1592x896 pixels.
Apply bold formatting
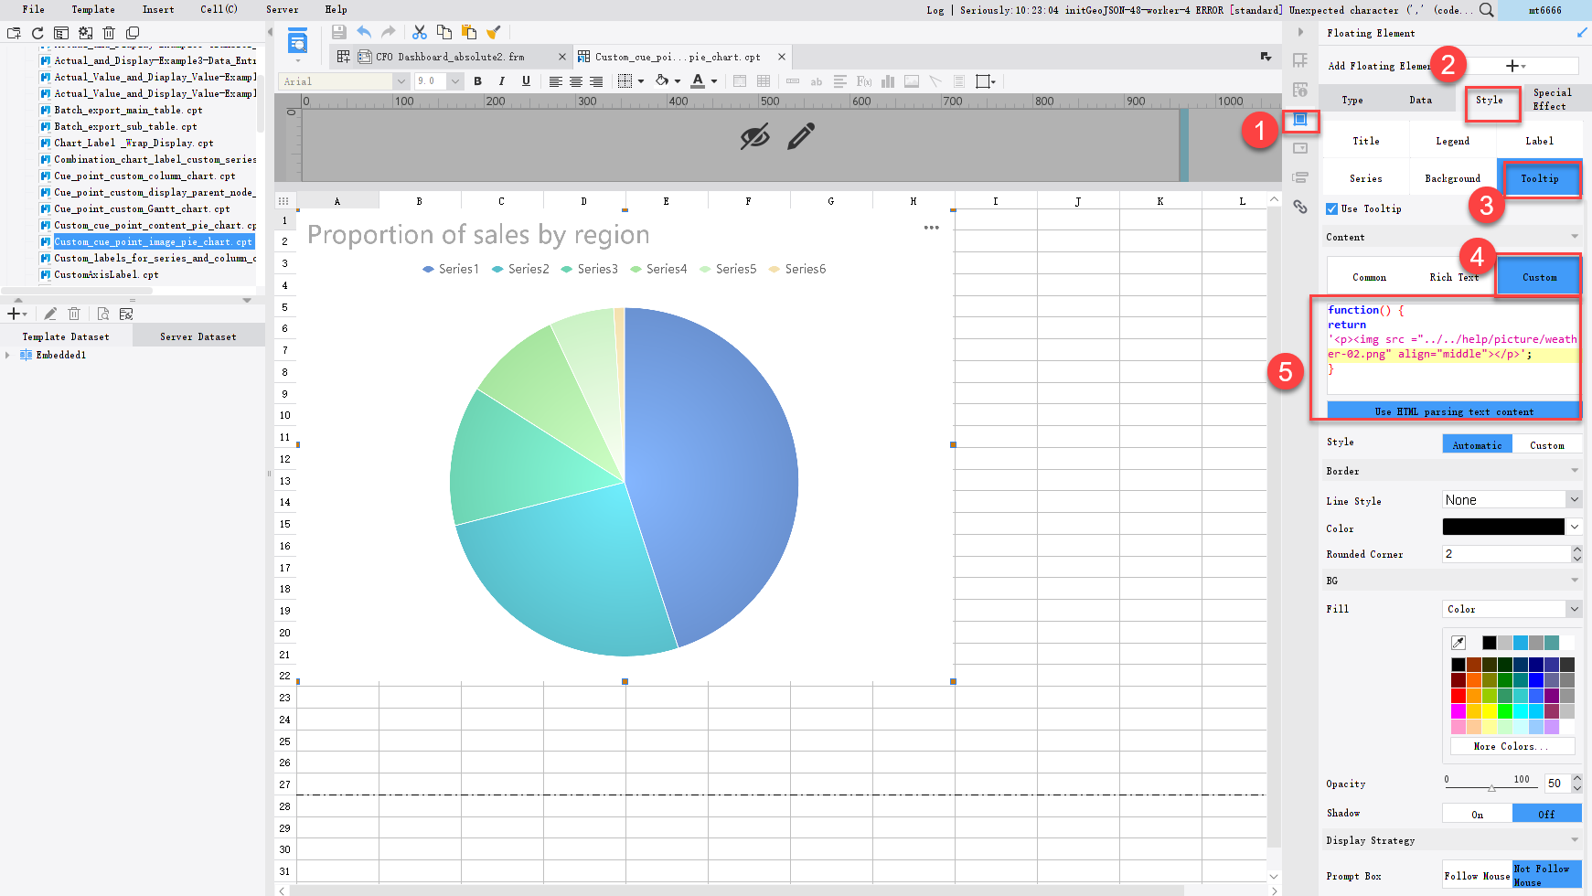coord(477,81)
